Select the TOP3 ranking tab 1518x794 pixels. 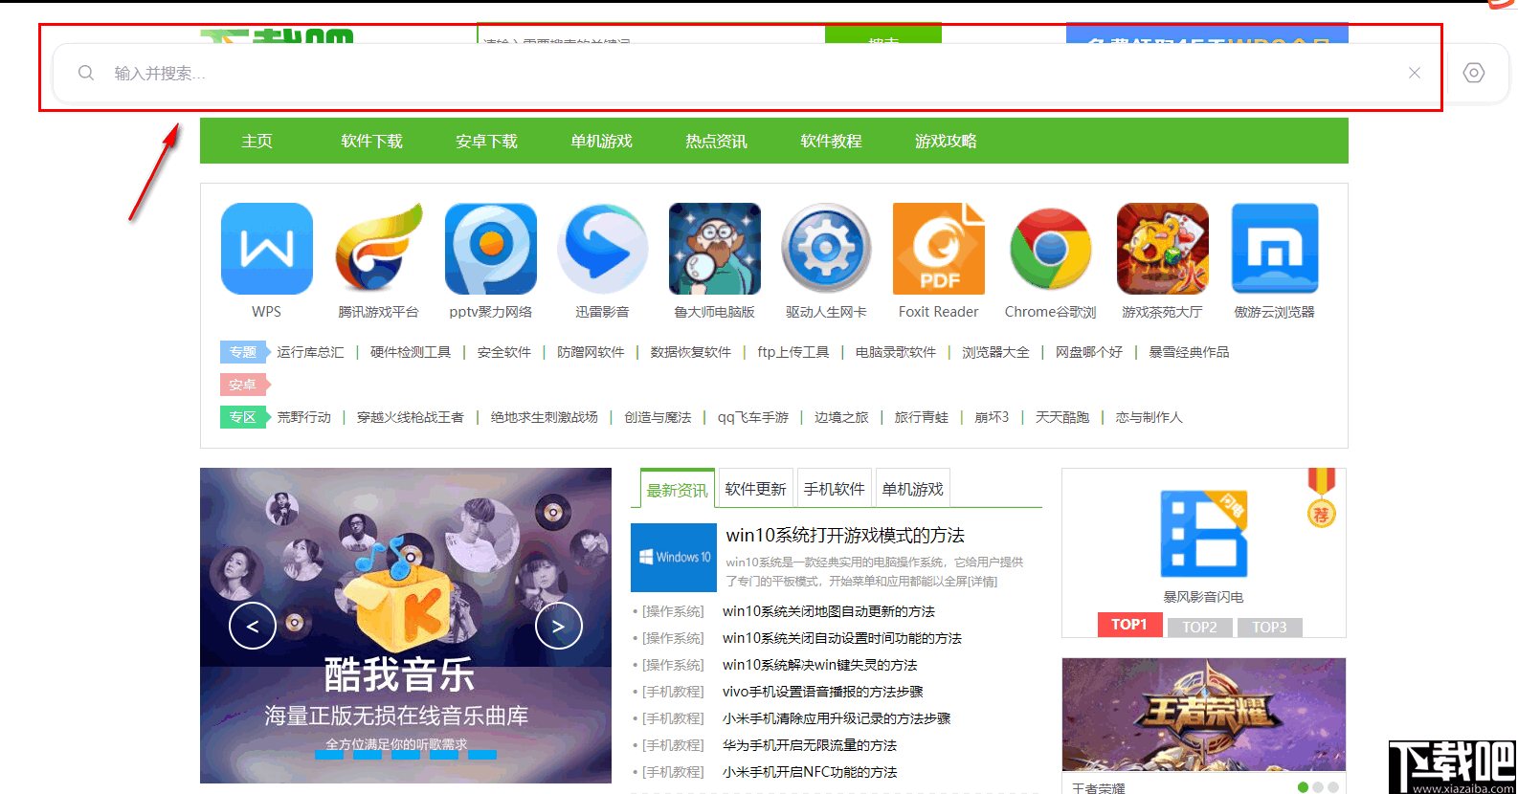[1270, 627]
